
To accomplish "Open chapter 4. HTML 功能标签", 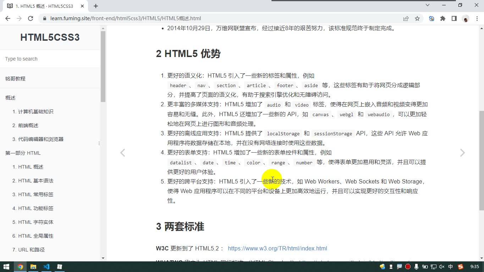I will pyautogui.click(x=33, y=208).
